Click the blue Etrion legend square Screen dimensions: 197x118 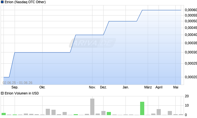tap(2, 2)
